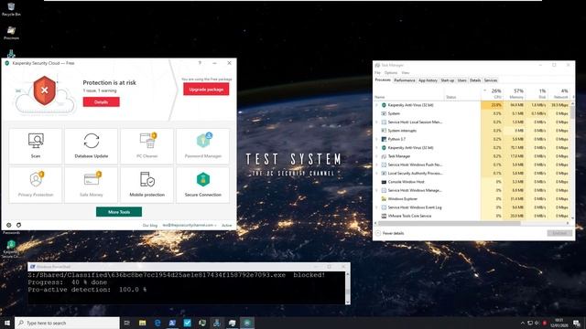The width and height of the screenshot is (586, 329).
Task: Open the Procmon desktop icon
Action: click(11, 33)
